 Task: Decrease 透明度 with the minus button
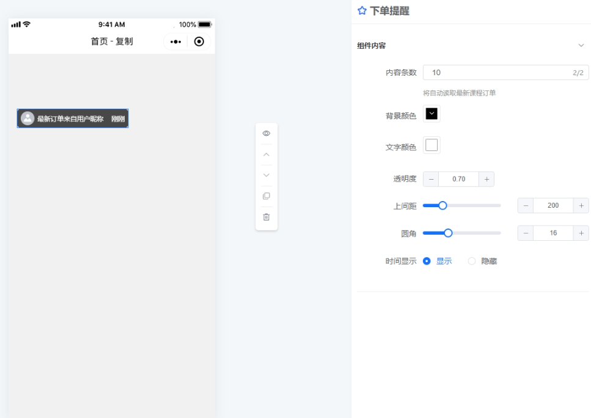pyautogui.click(x=431, y=179)
